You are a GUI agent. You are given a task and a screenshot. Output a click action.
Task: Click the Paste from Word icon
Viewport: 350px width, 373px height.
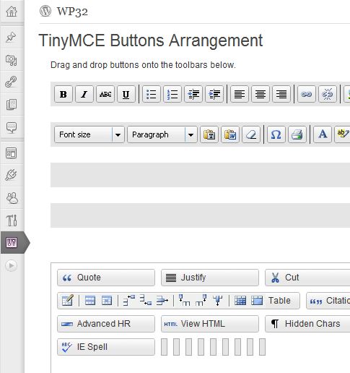pos(230,134)
